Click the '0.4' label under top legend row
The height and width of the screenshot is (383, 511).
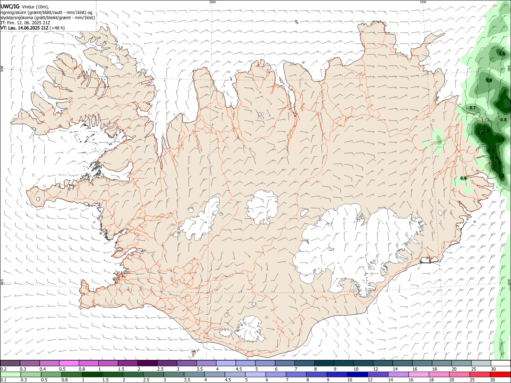[x=43, y=369]
